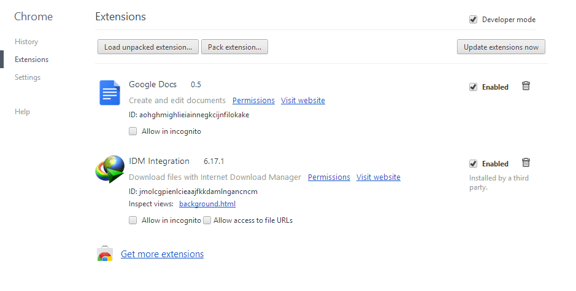Allow Google Docs in incognito
The image size is (576, 291).
click(x=132, y=131)
